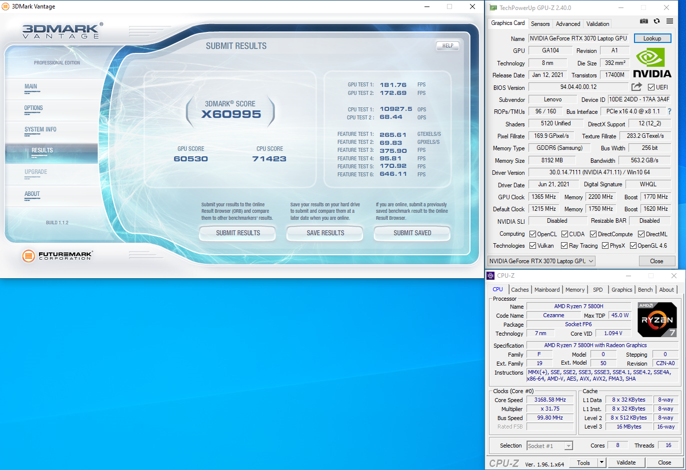Open the GPU selection dropdown in GPU-Z
This screenshot has height=470, width=686.
[541, 261]
